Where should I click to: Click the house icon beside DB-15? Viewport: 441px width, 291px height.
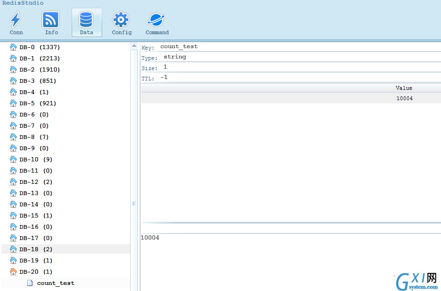tap(13, 215)
